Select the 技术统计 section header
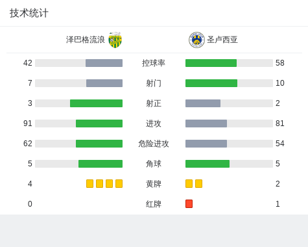This screenshot has width=308, height=247. point(29,13)
